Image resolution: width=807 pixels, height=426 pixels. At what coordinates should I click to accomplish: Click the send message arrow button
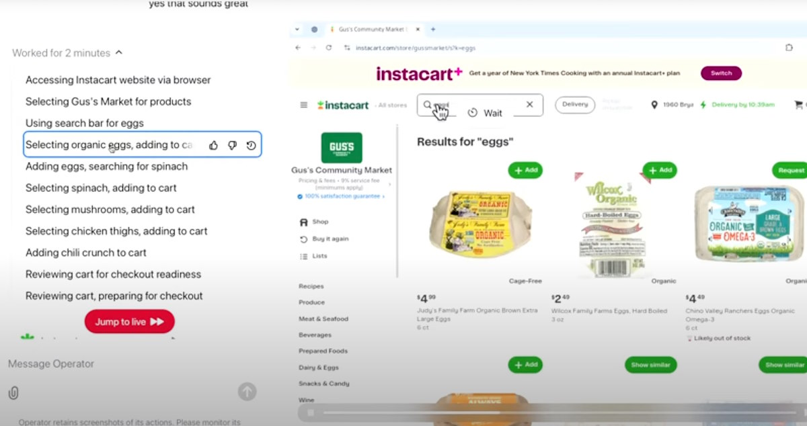pyautogui.click(x=247, y=392)
